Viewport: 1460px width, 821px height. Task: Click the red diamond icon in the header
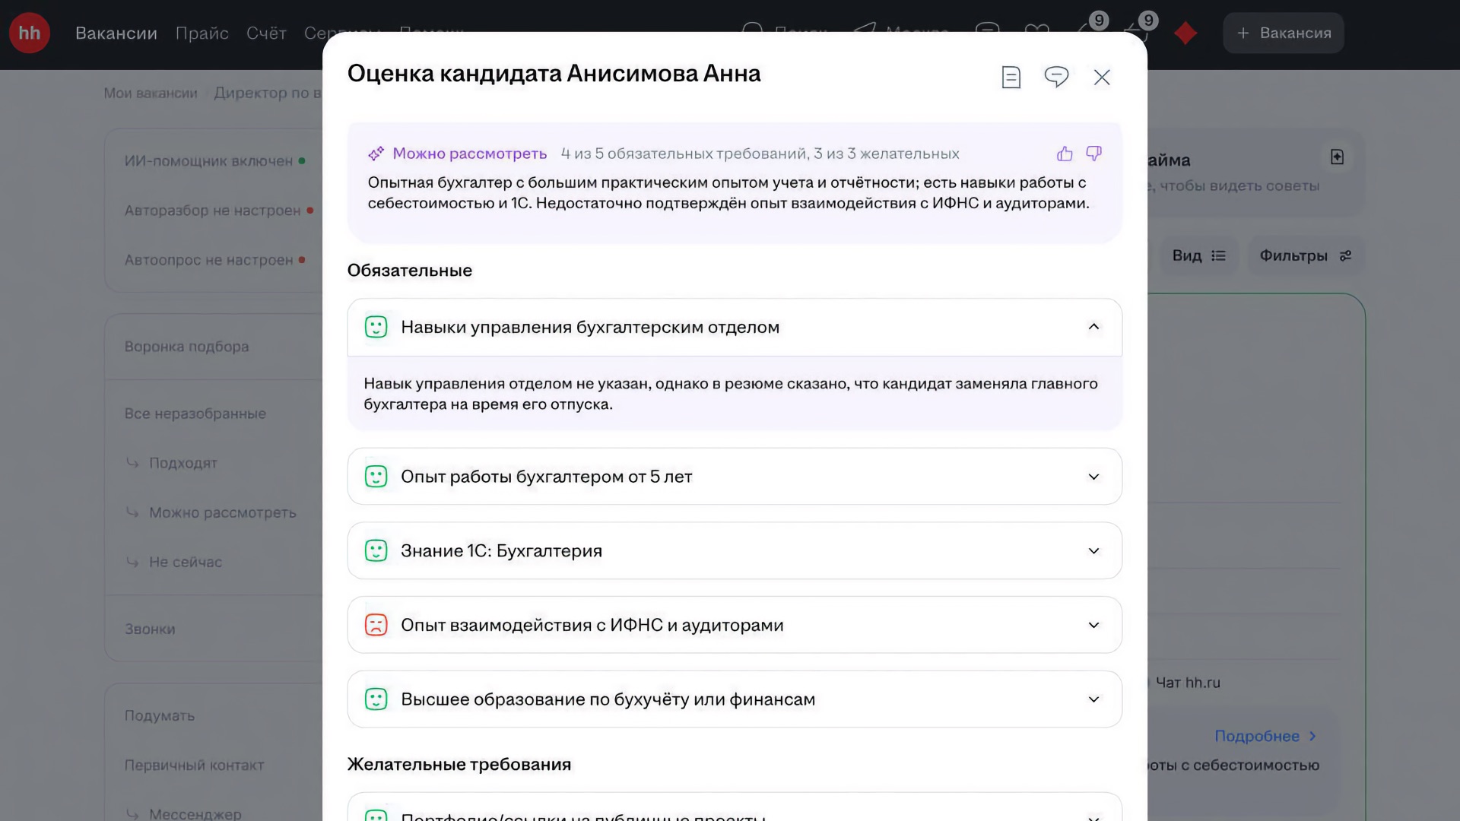1185,33
